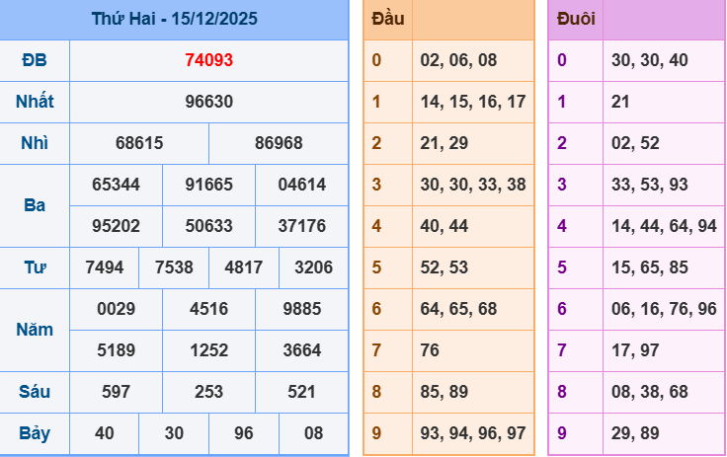
Task: Click the Năm prize row label
Action: [x=35, y=330]
